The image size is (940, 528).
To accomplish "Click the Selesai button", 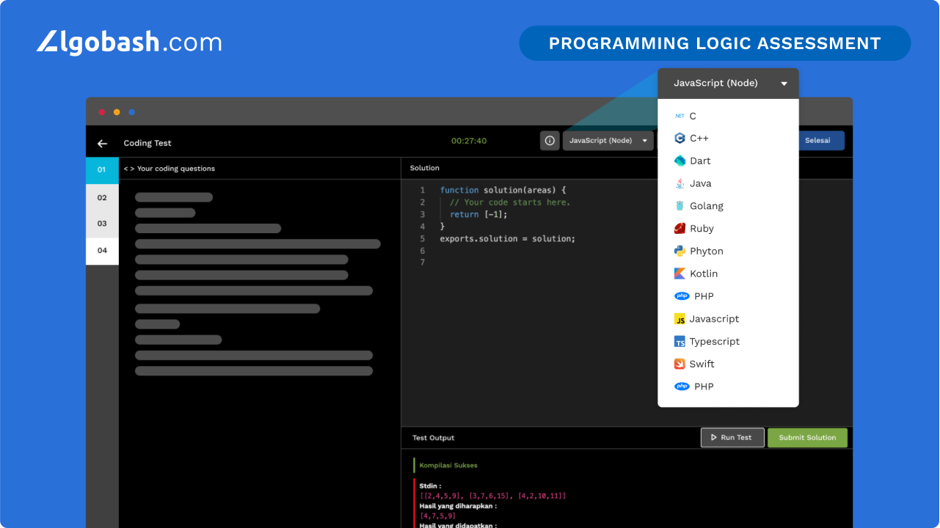I will pyautogui.click(x=818, y=141).
